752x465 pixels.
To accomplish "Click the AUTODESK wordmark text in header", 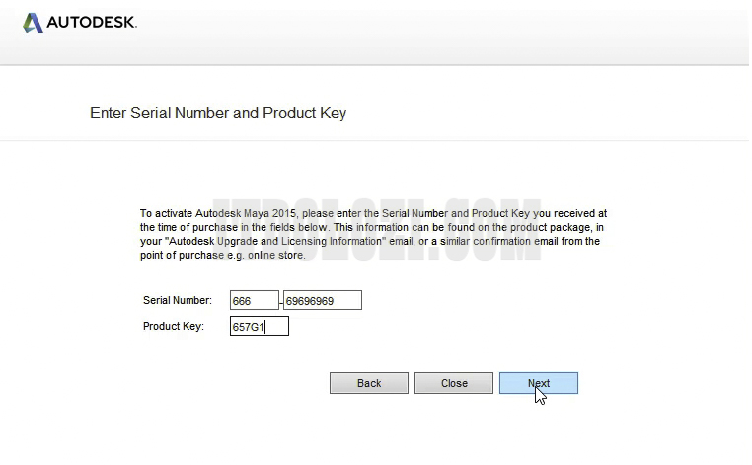I will [x=91, y=23].
